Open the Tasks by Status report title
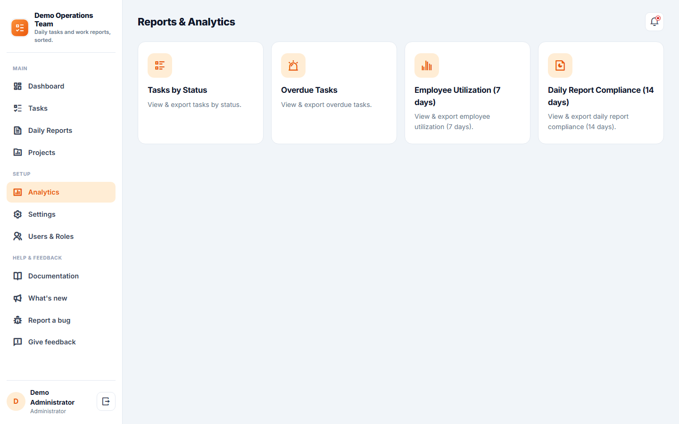679x424 pixels. point(177,90)
